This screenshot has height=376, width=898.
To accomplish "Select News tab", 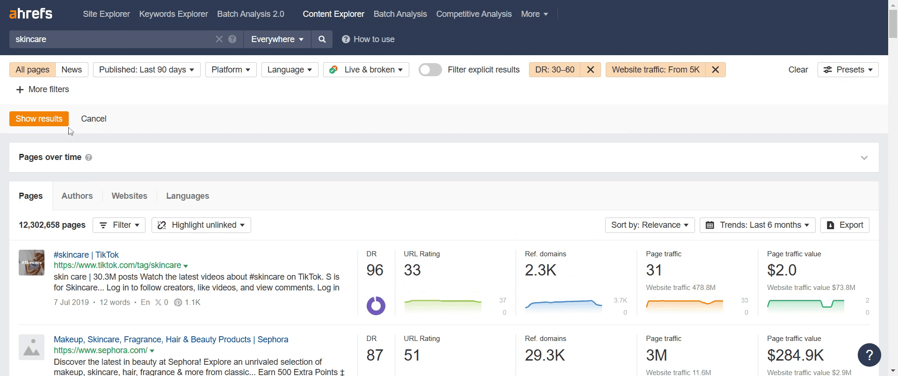I will coord(72,70).
